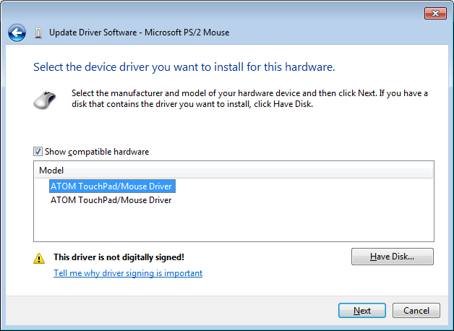The width and height of the screenshot is (454, 331).
Task: Click the empty title bar area above the heading
Action: 217,12
